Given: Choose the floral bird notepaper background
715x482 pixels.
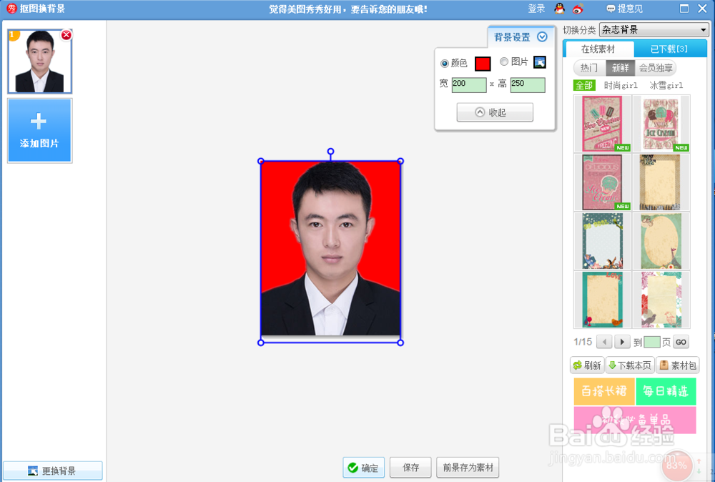Looking at the screenshot, I should coord(661,300).
